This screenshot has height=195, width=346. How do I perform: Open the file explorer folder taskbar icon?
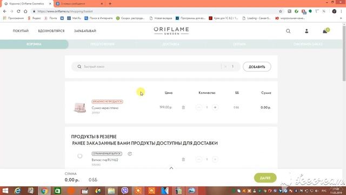coord(111,191)
